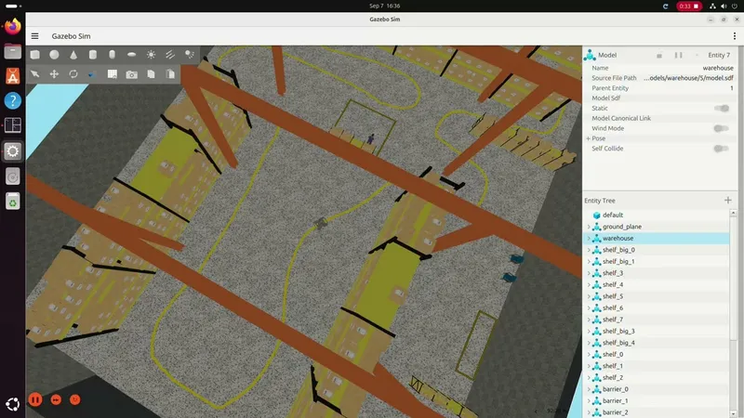This screenshot has width=744, height=418.
Task: Click the Entity Tree scrollbar
Action: click(733, 277)
